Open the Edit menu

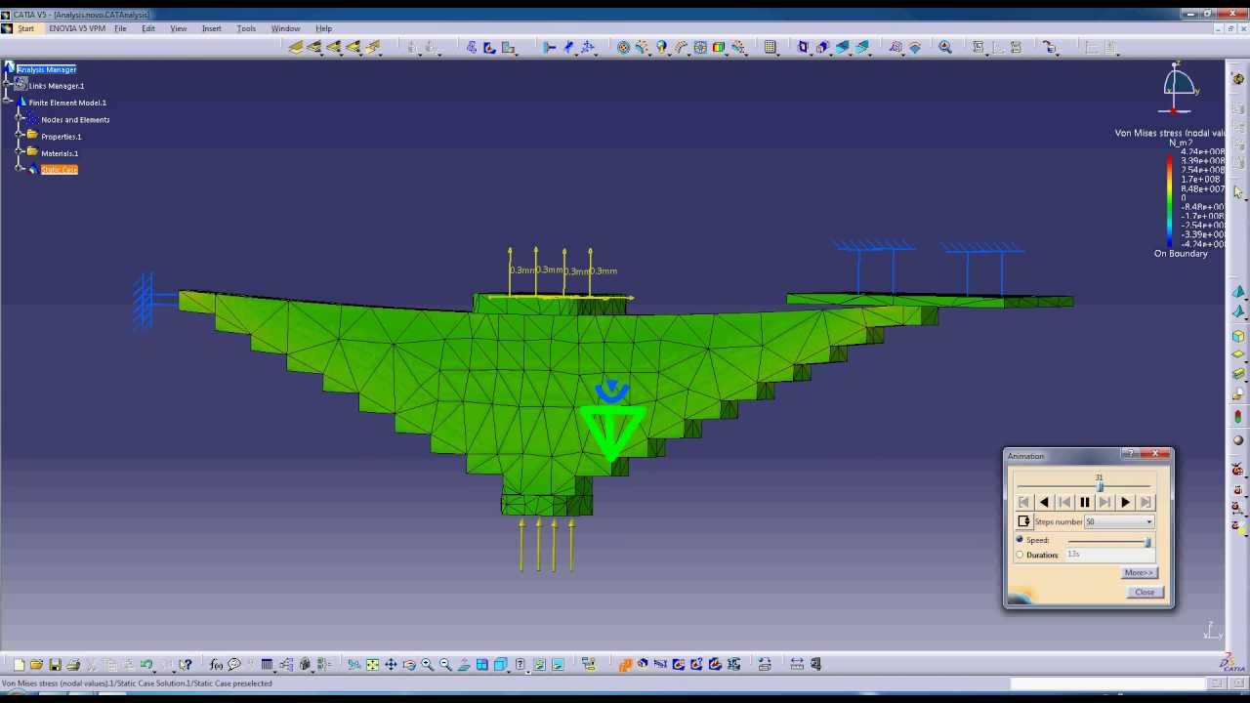(148, 28)
